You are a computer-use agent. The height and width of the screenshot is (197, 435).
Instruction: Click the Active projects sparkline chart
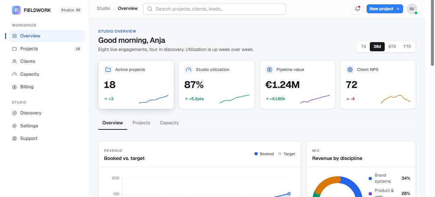(x=154, y=99)
